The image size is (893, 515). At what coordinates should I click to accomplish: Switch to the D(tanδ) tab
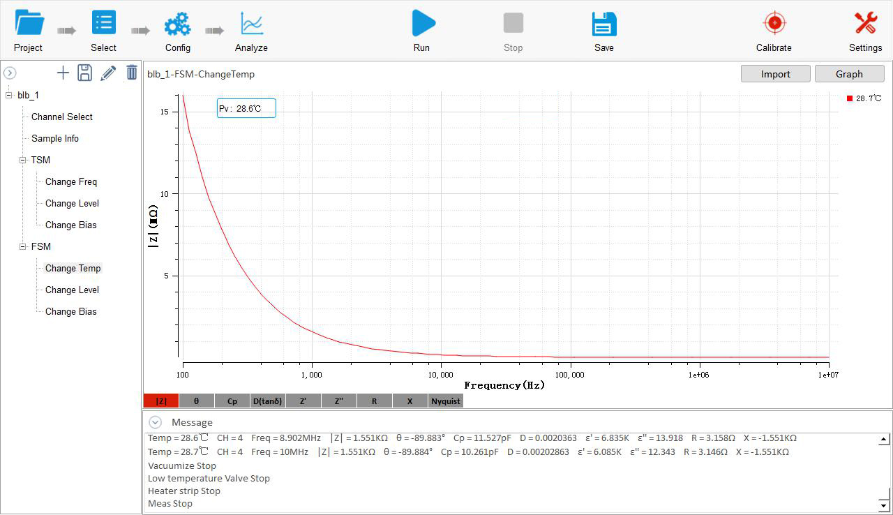[x=268, y=401]
